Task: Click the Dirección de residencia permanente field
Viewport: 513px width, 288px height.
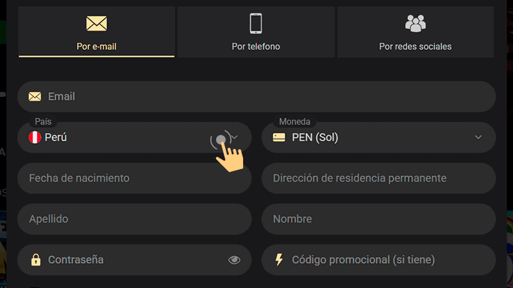Action: [x=378, y=178]
